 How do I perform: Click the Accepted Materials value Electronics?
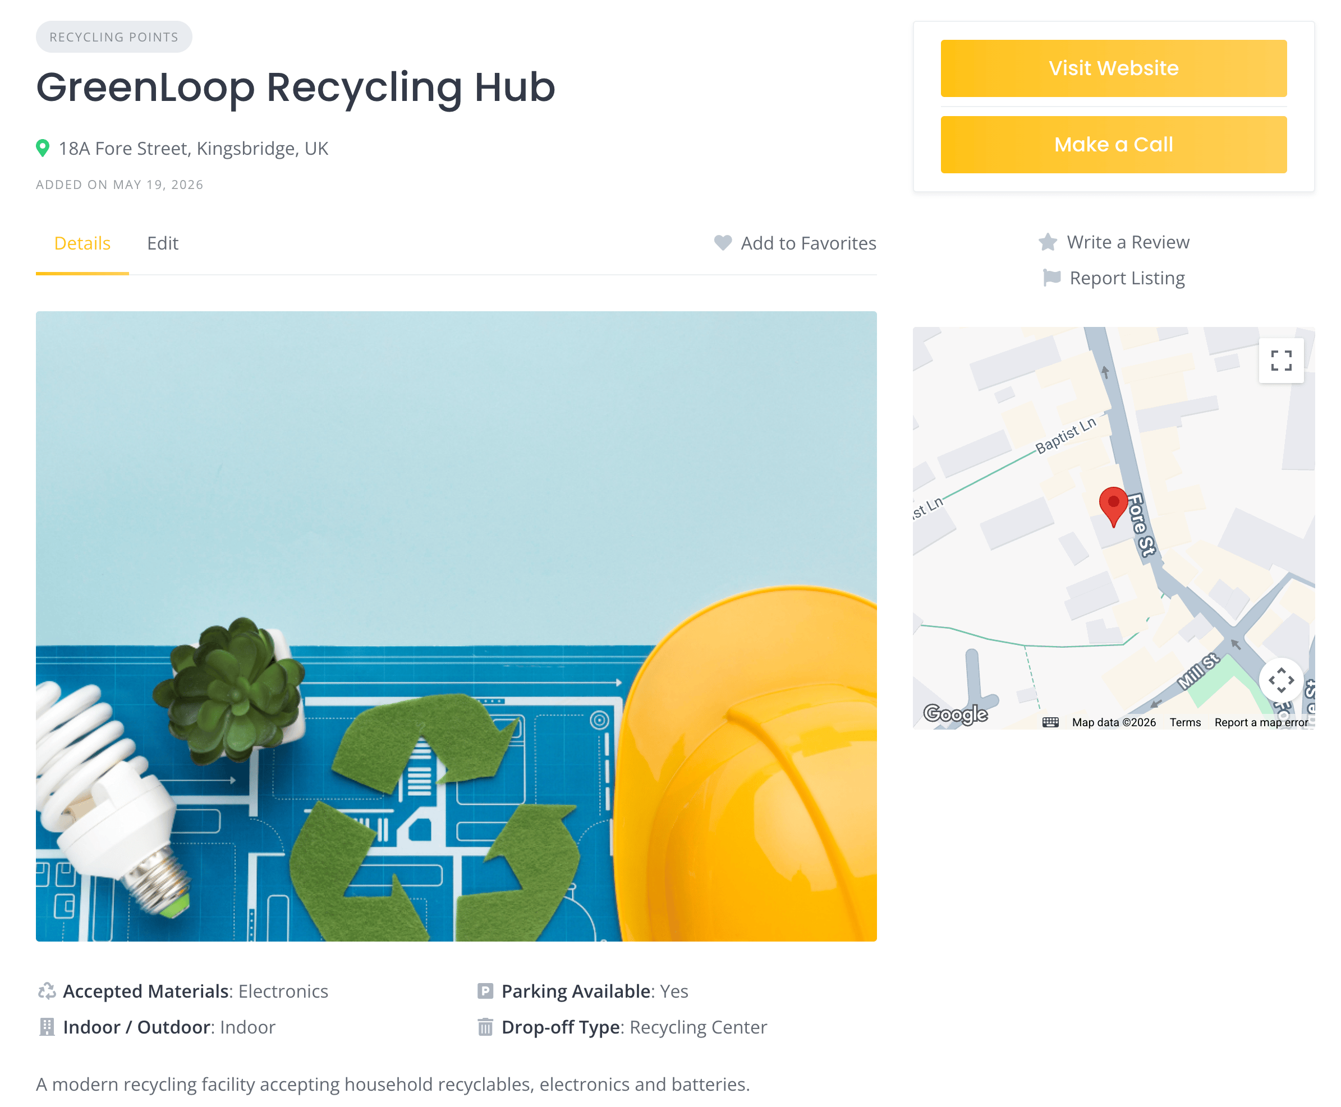click(x=283, y=991)
